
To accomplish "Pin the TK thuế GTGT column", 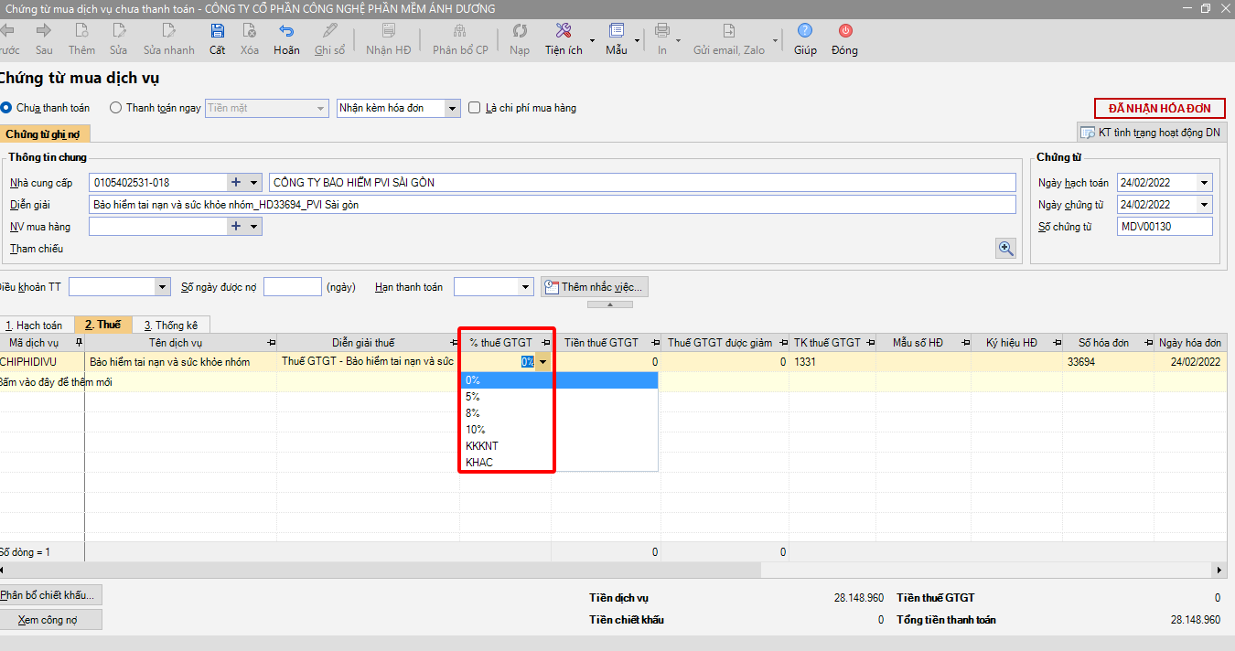I will click(869, 343).
